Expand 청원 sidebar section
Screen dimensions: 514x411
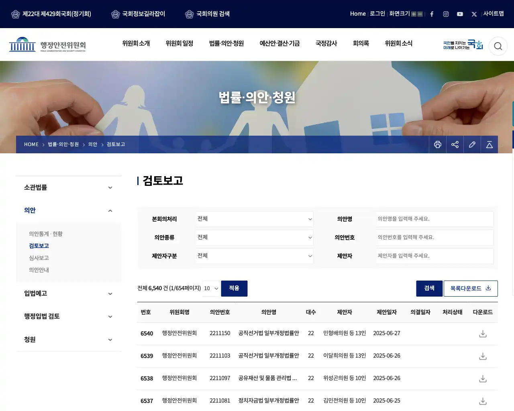69,340
